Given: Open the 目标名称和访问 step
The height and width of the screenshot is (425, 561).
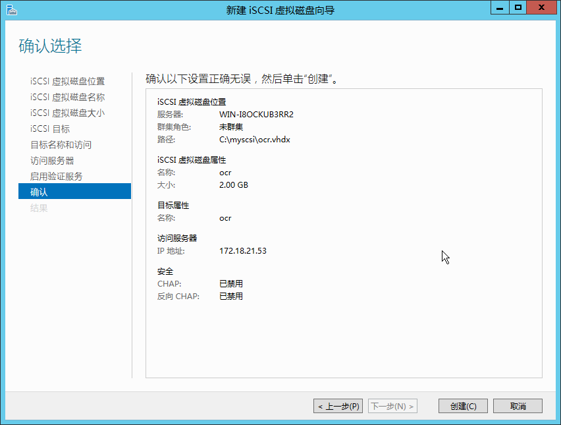Looking at the screenshot, I should [61, 145].
